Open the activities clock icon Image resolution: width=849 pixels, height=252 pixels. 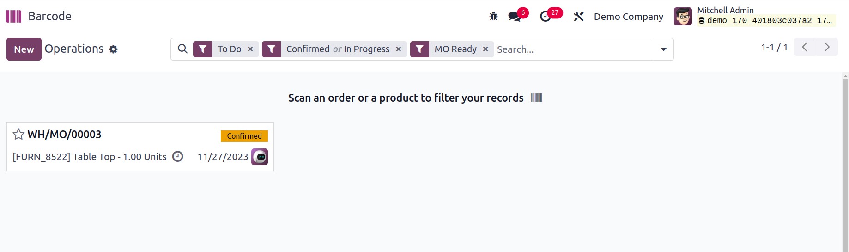tap(545, 17)
